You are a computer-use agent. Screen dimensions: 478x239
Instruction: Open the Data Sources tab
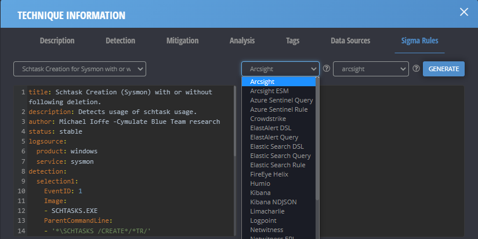350,41
